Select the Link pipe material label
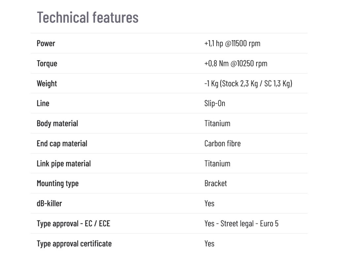 click(x=64, y=164)
